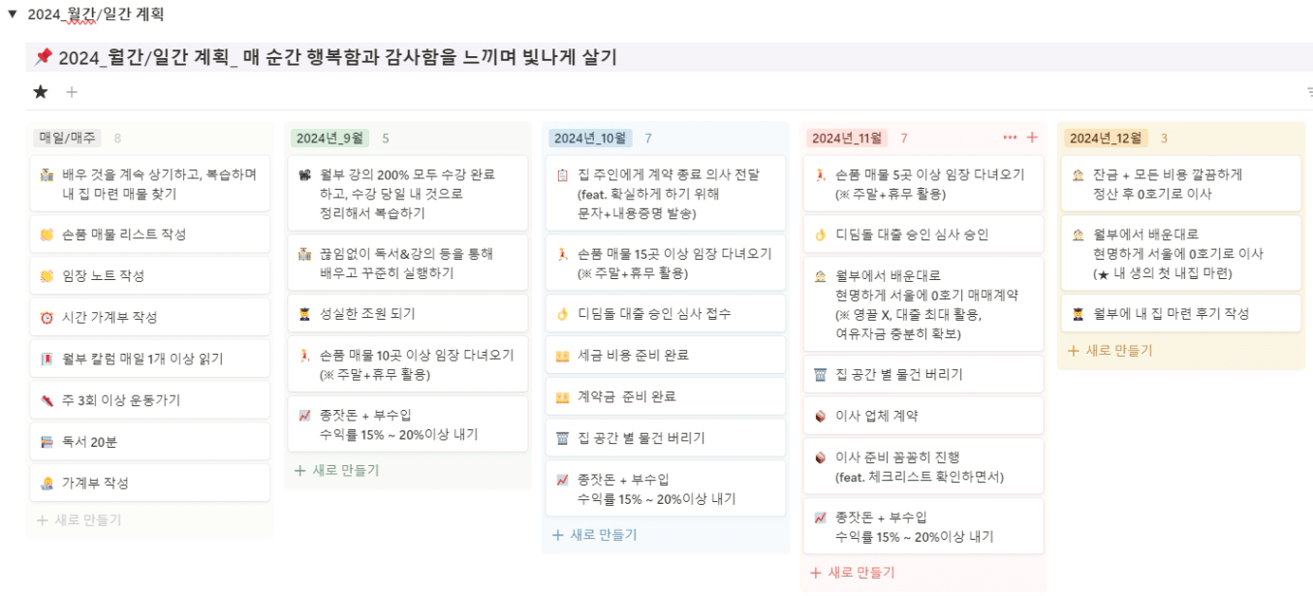Image resolution: width=1313 pixels, height=596 pixels.
Task: Collapse the 2024_월간/일간 계획 toggle triangle
Action: pos(13,15)
